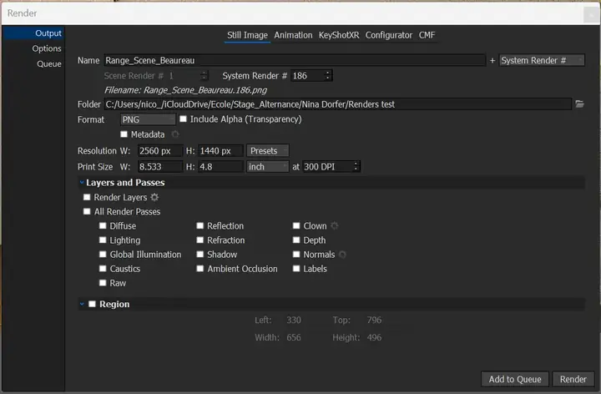601x394 pixels.
Task: Close the Render dialog window
Action: pos(591,15)
